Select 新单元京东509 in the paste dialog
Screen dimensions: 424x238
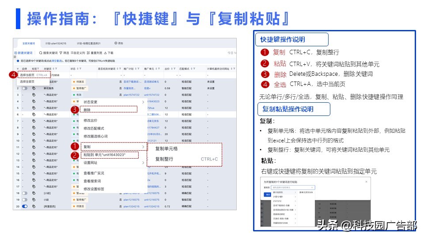306,193
